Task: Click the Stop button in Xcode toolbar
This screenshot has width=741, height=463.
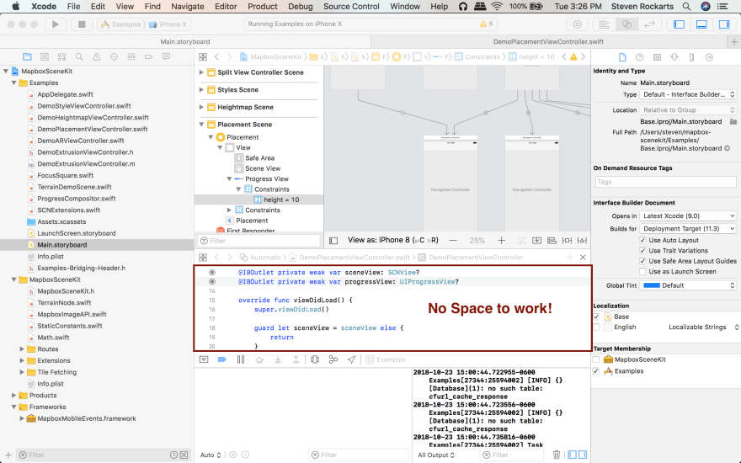Action: (82, 24)
